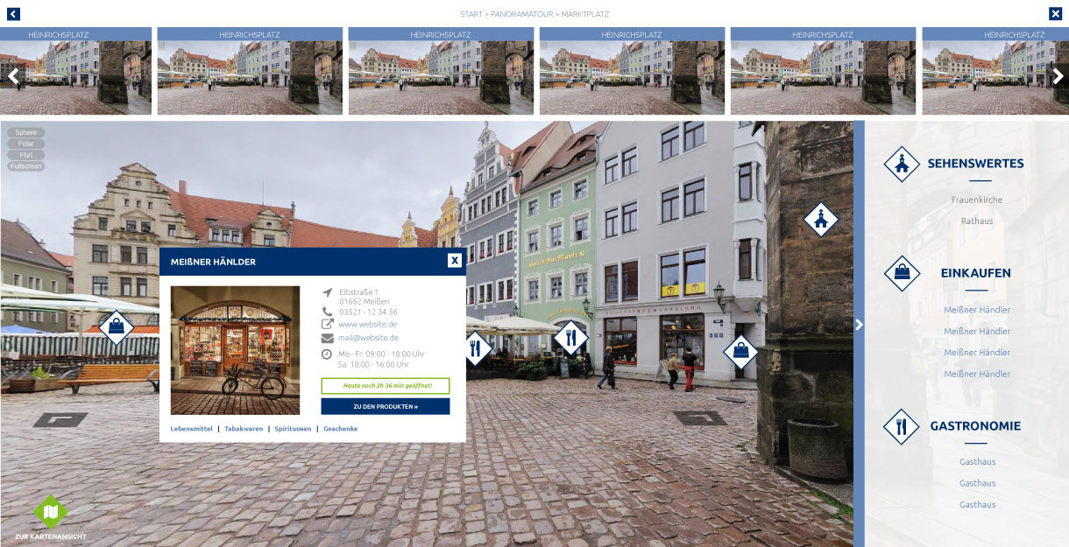Screen dimensions: 1069x547
Task: Switch panorama to Sphere view
Action: (x=26, y=133)
